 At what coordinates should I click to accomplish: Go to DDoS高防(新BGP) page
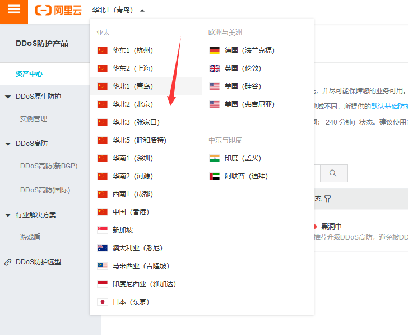pos(48,166)
